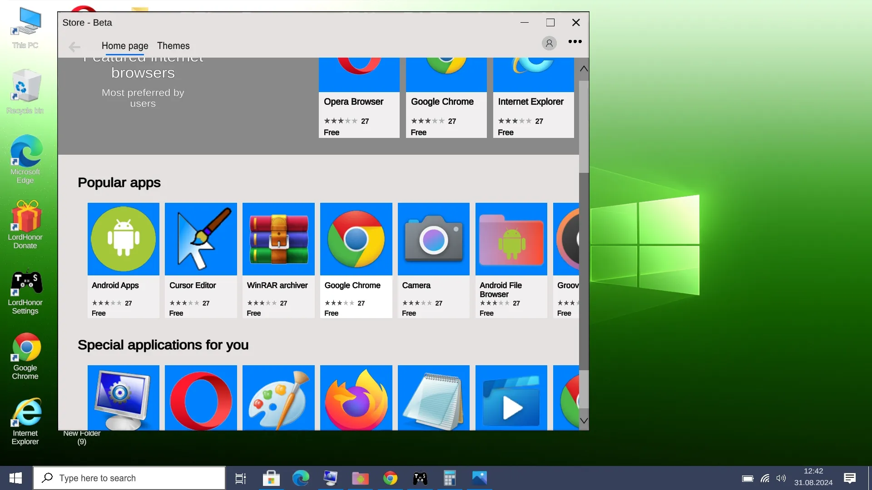Screen dimensions: 872x490
Task: Switch to the Themes tab
Action: pos(173,46)
